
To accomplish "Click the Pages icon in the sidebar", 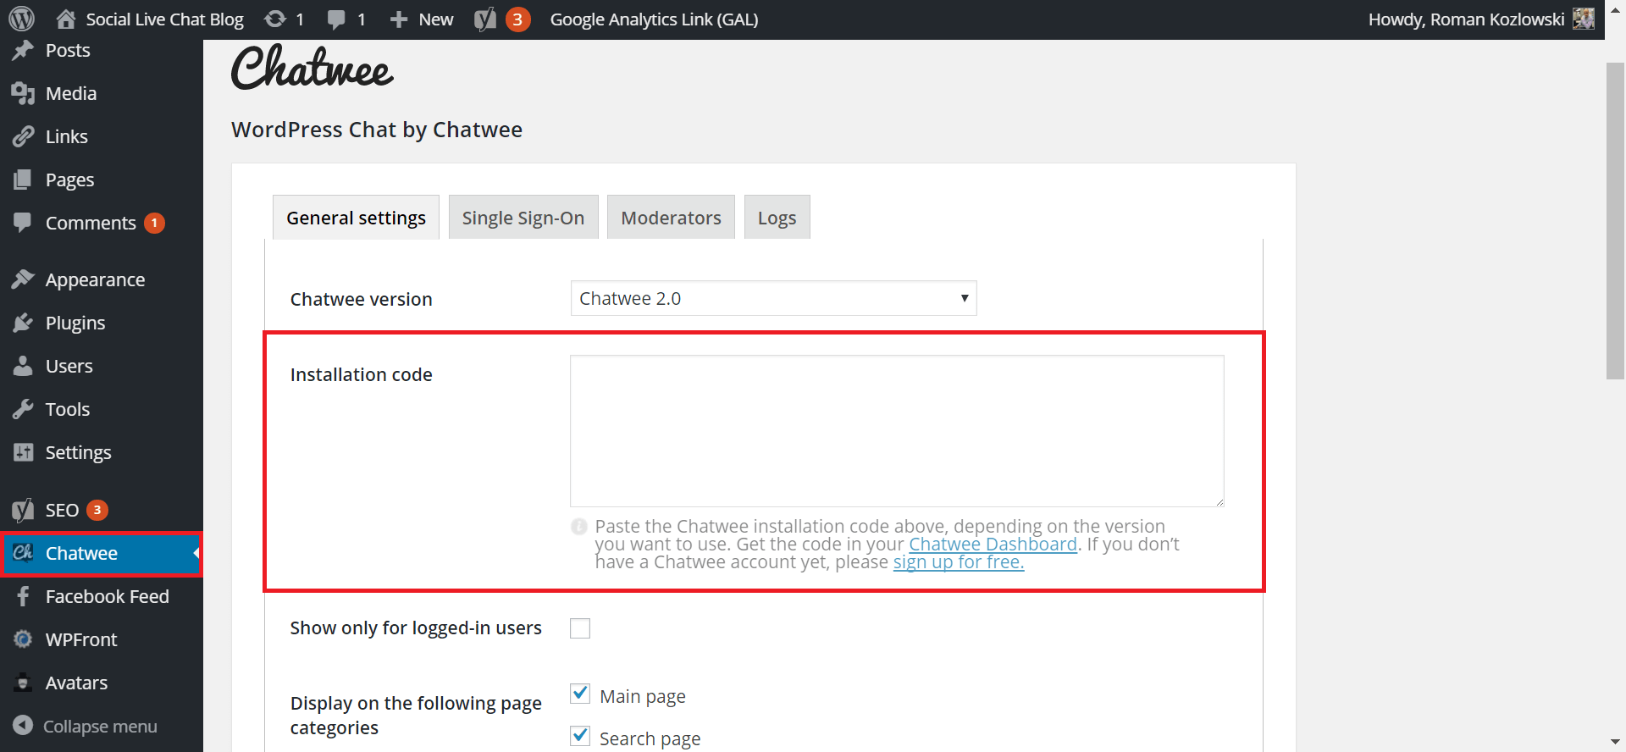I will click(x=23, y=180).
